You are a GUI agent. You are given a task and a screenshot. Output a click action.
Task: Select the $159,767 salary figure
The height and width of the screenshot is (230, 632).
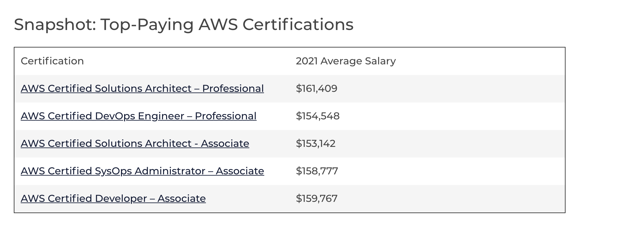click(316, 198)
